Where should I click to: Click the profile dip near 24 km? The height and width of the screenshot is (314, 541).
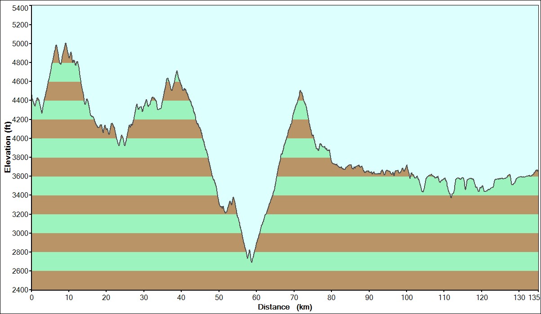point(119,146)
